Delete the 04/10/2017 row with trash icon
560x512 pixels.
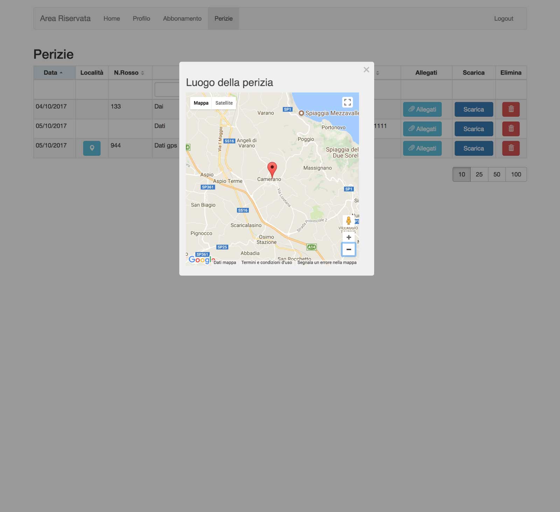(x=511, y=109)
